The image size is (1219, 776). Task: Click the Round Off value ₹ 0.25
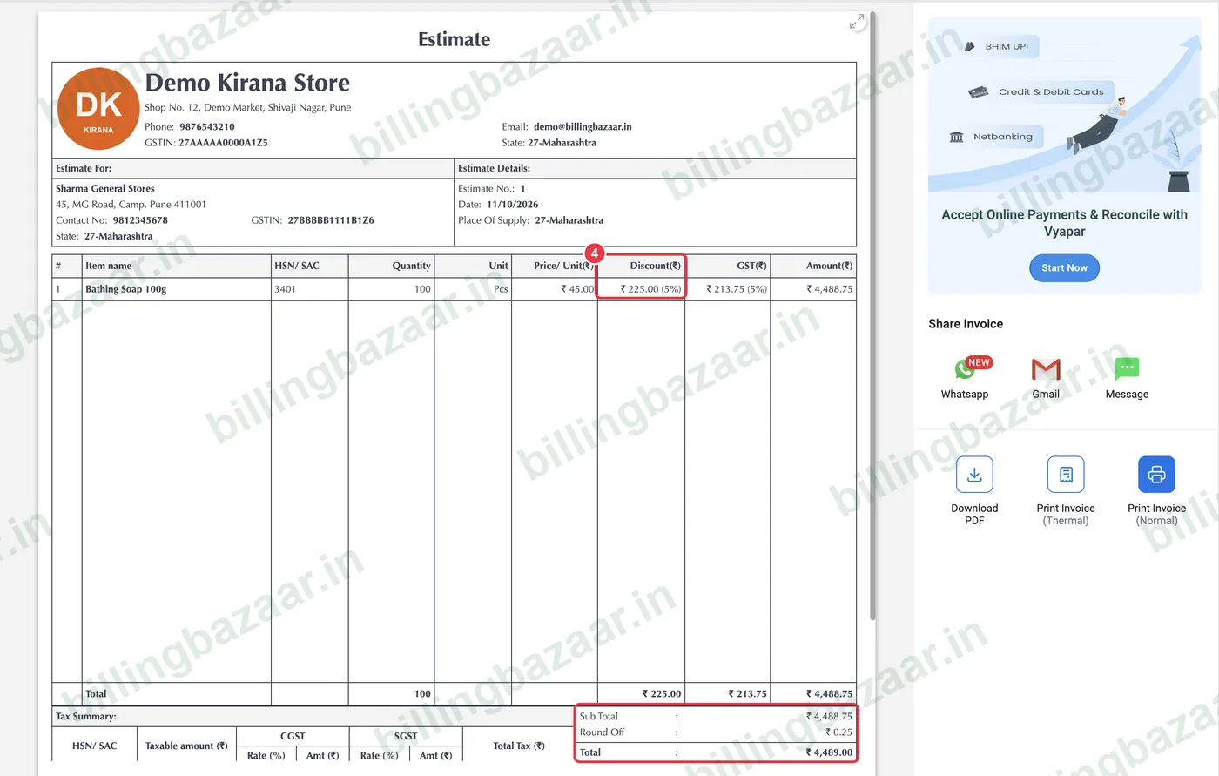pyautogui.click(x=839, y=732)
